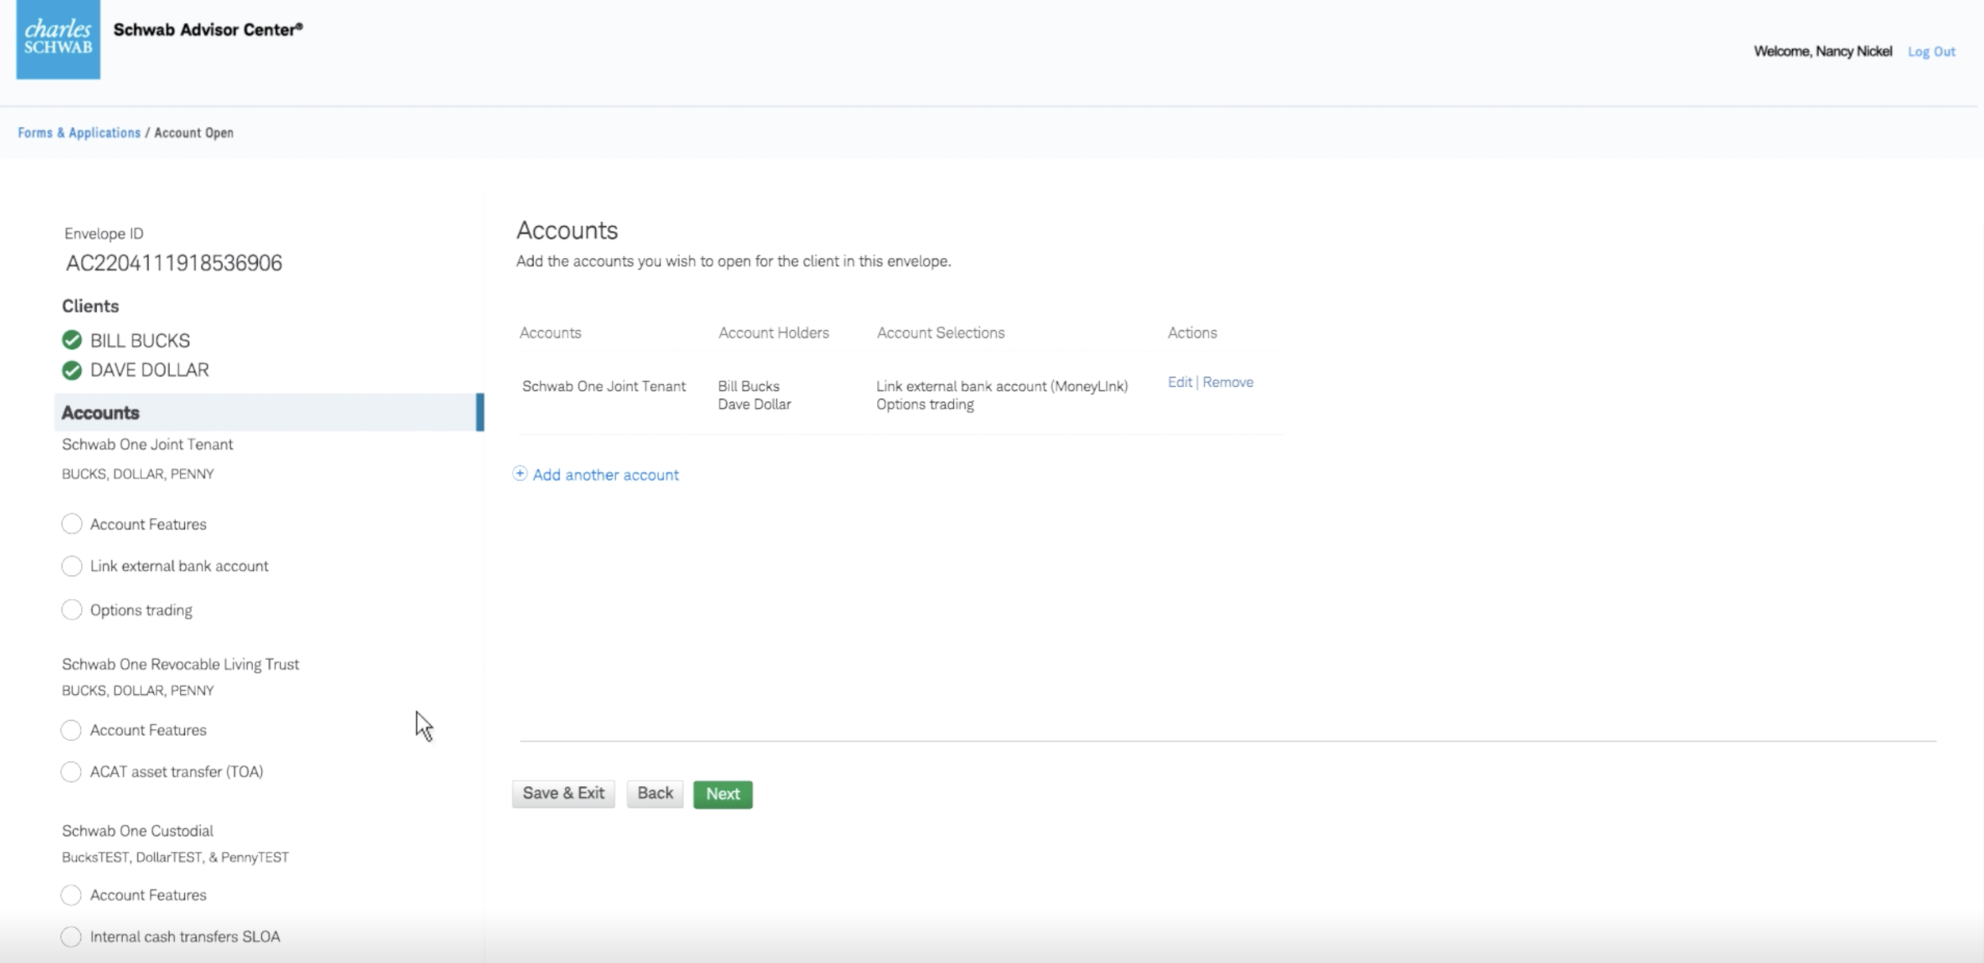Click the Account Open breadcrumb text

(x=194, y=132)
